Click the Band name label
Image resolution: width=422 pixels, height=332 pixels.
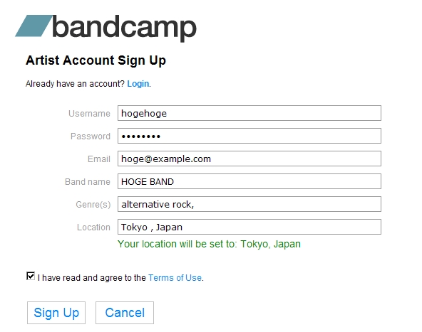point(88,182)
